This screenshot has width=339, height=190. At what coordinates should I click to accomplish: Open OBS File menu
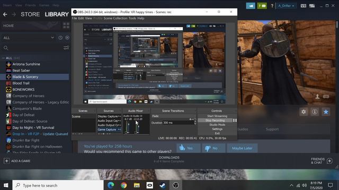click(74, 18)
